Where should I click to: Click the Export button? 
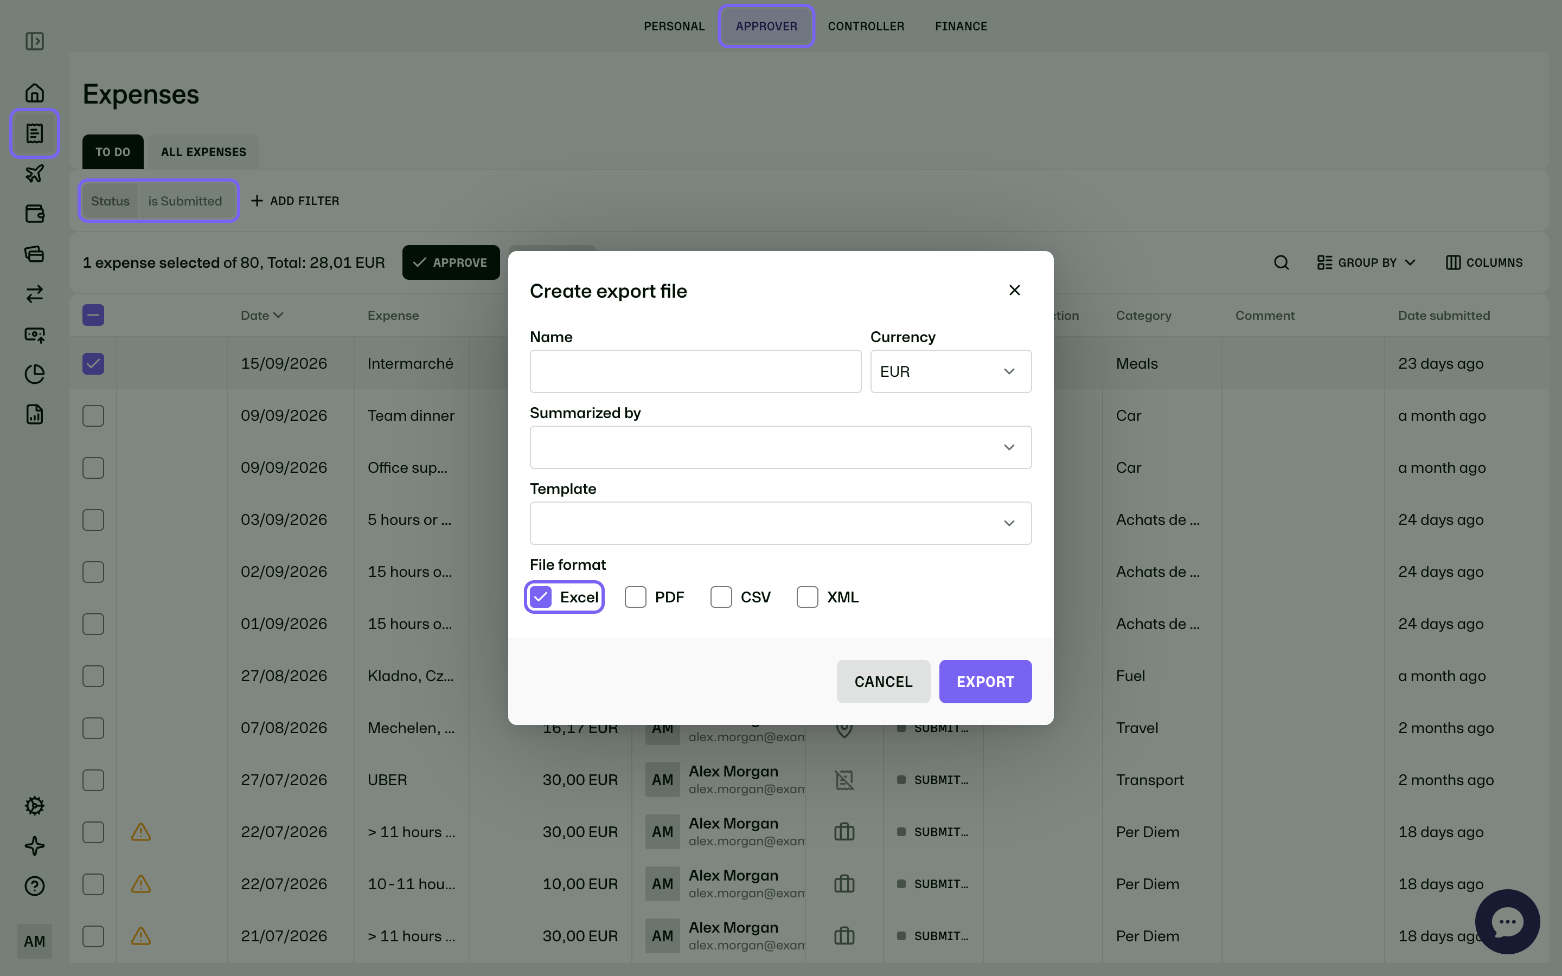coord(985,681)
